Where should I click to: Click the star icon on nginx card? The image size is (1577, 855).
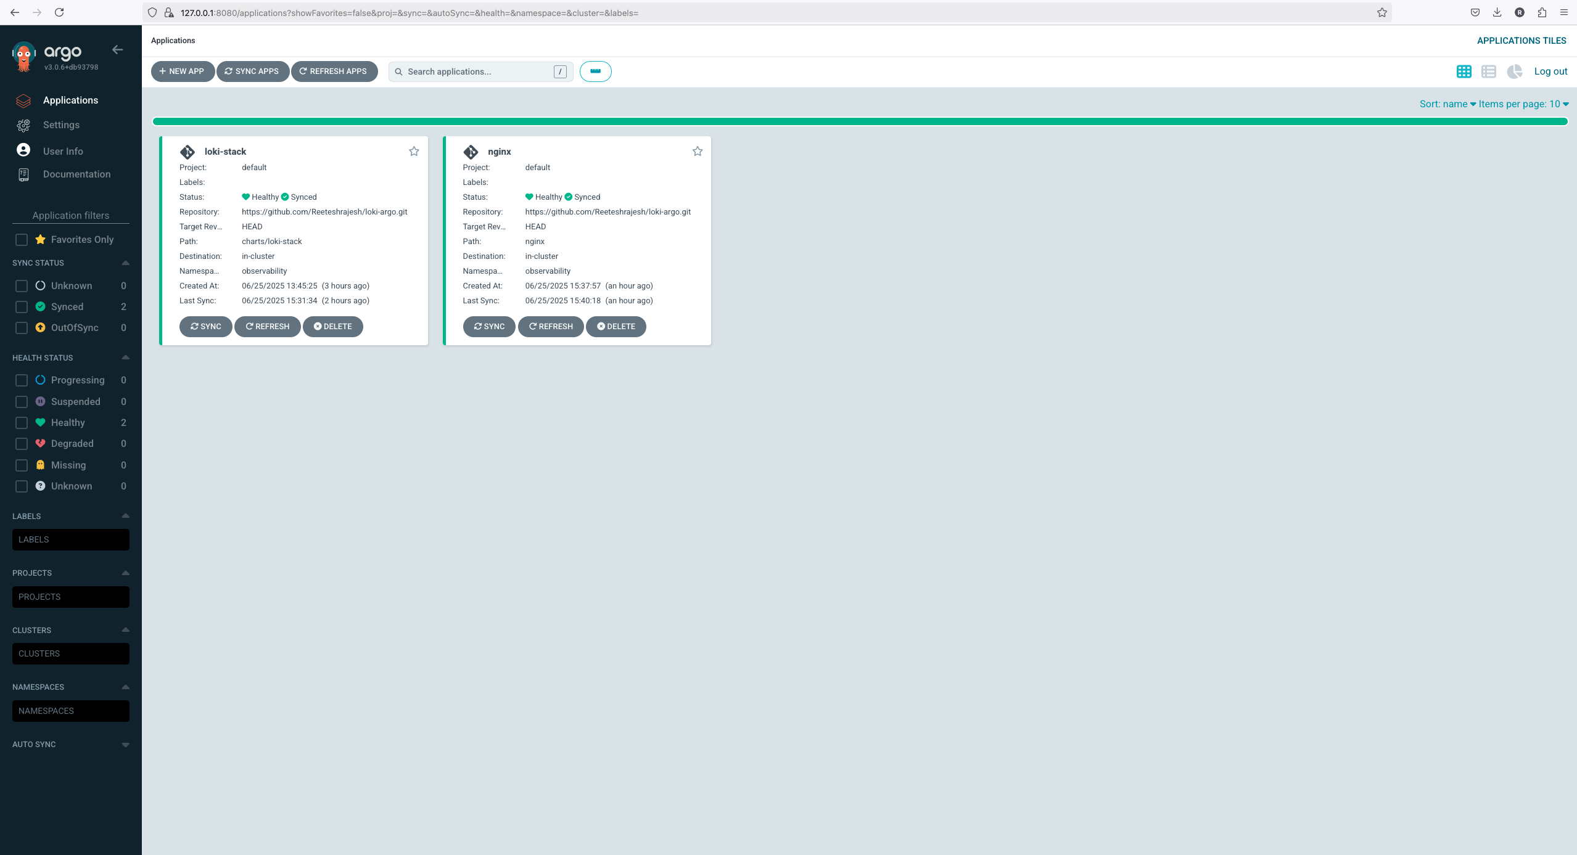click(x=697, y=151)
